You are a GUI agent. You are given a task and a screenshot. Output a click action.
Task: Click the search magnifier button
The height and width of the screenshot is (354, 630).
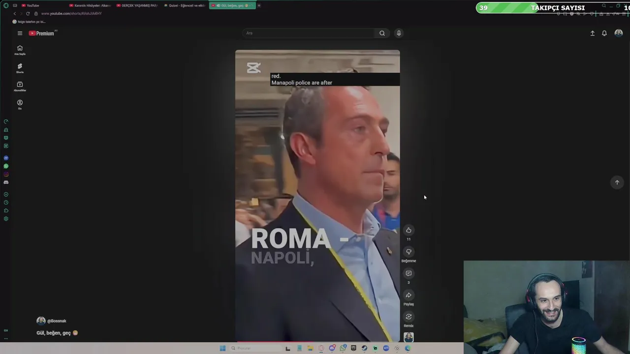point(382,33)
